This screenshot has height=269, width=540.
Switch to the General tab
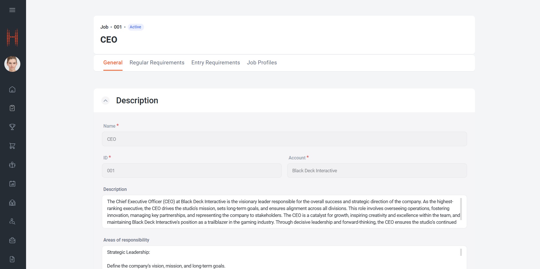(113, 63)
